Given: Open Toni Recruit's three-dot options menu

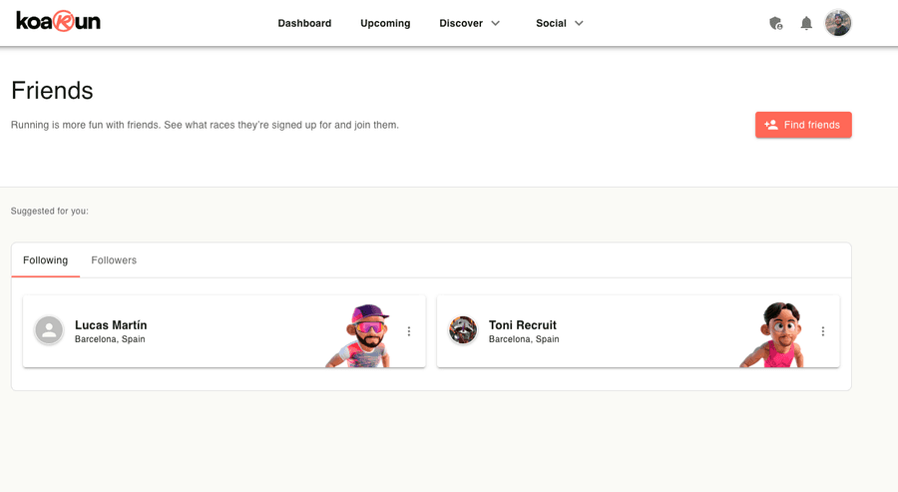Looking at the screenshot, I should (x=823, y=331).
